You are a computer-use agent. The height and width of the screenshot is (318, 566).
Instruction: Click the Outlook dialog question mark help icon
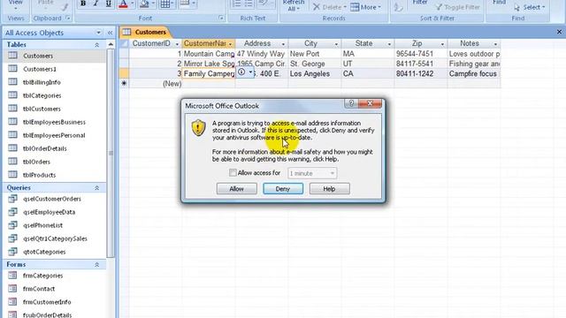tap(351, 104)
